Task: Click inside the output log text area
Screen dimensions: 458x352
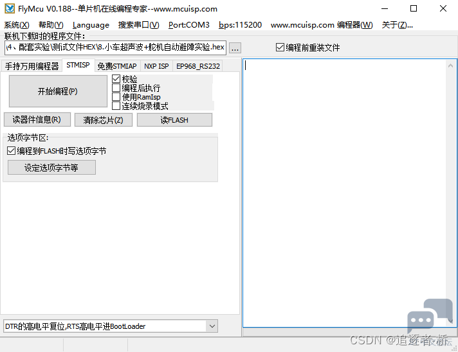Action: click(345, 193)
